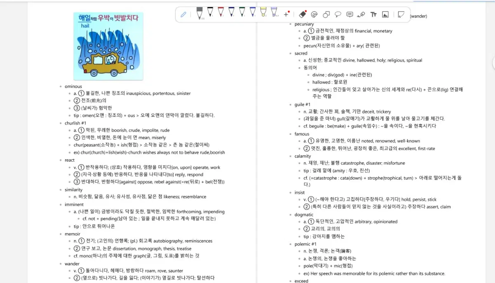This screenshot has width=495, height=283.
Task: Click the hail cartoon image
Action: (x=108, y=46)
